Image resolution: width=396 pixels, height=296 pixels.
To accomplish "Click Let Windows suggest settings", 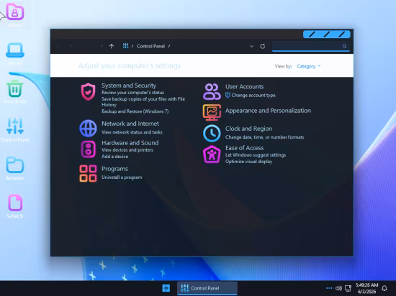I will (x=256, y=155).
